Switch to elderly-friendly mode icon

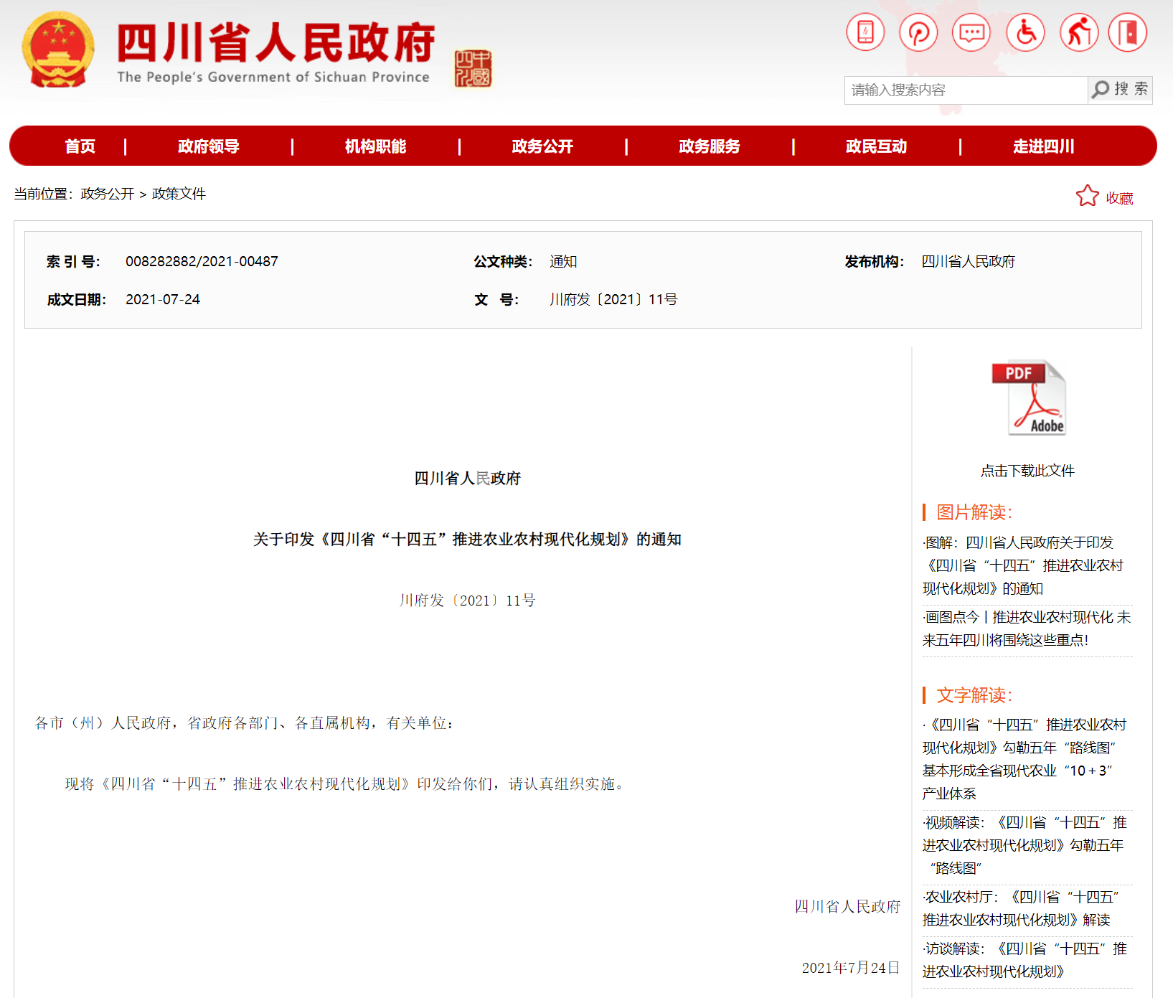point(1079,33)
